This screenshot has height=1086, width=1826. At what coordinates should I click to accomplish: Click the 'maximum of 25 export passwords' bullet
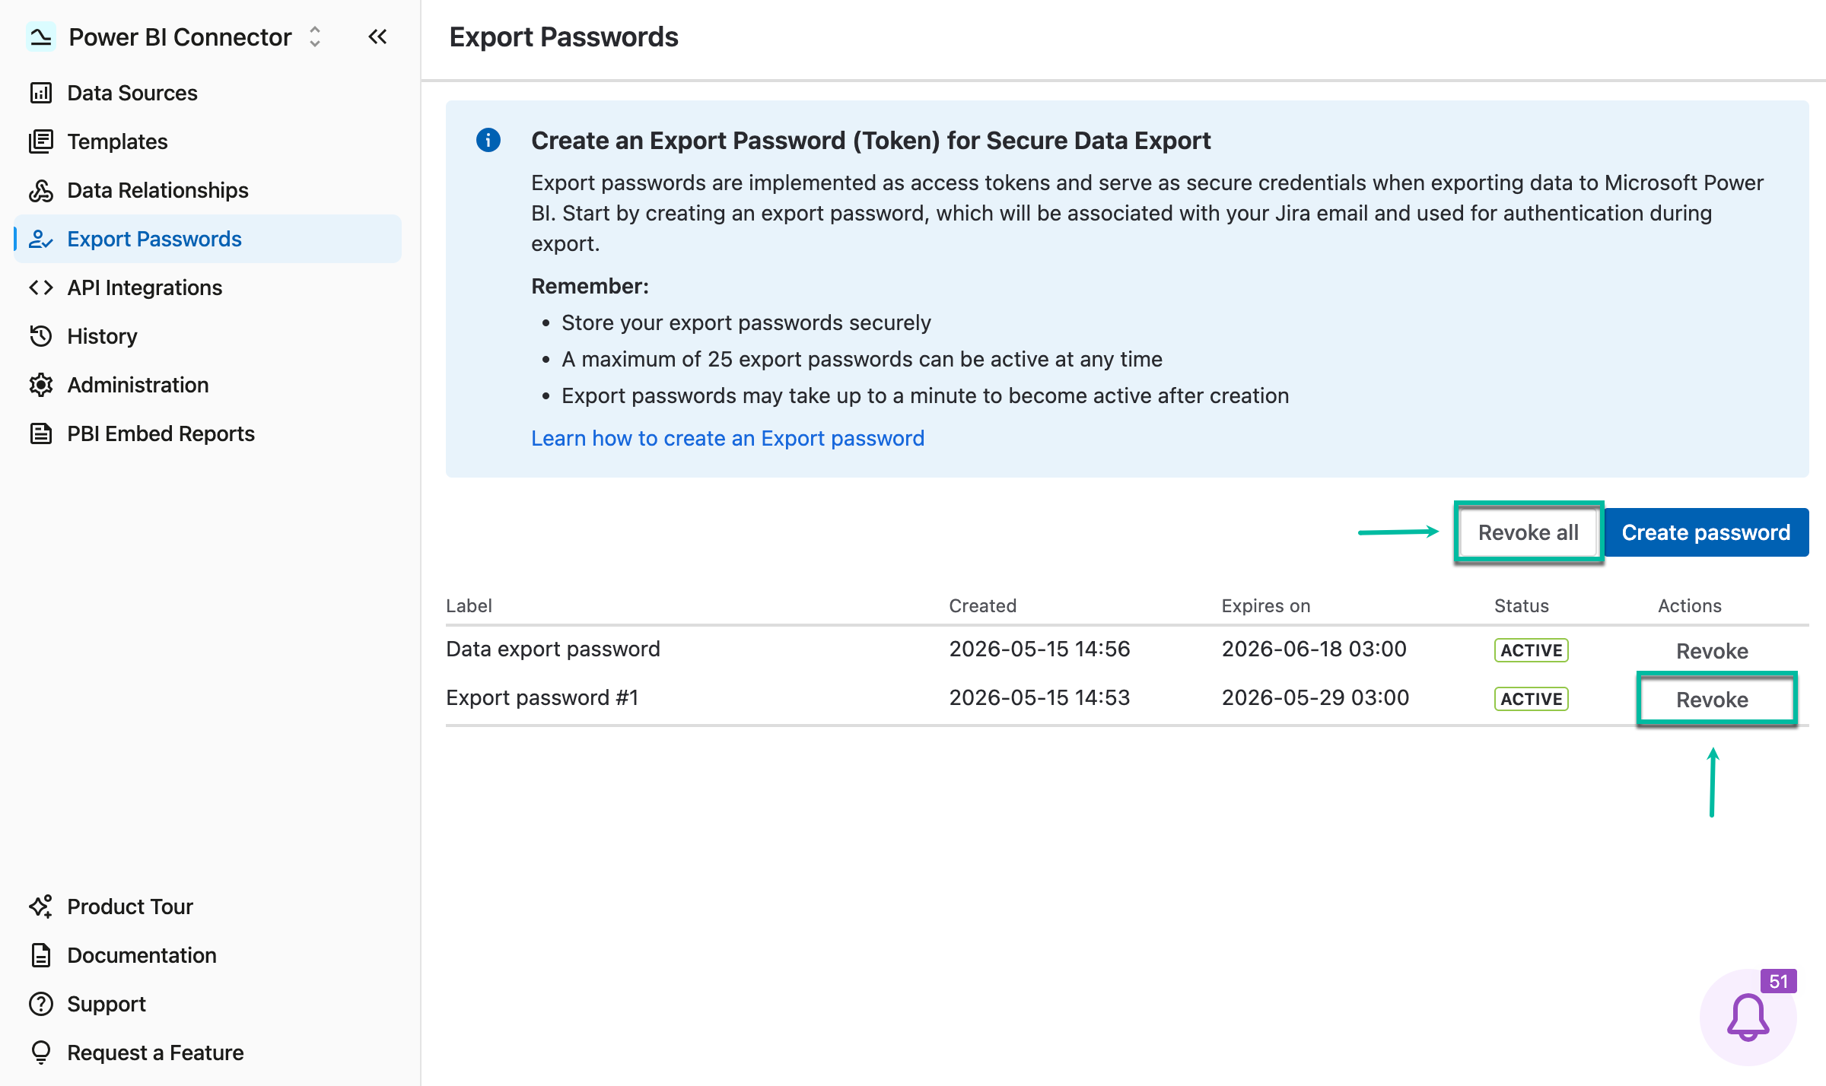pos(861,359)
